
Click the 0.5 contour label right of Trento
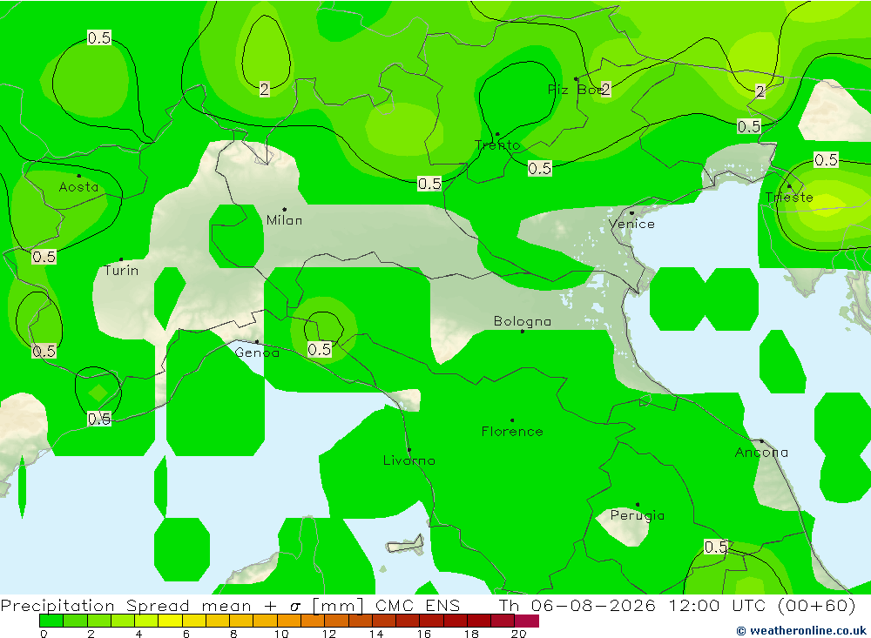point(540,168)
